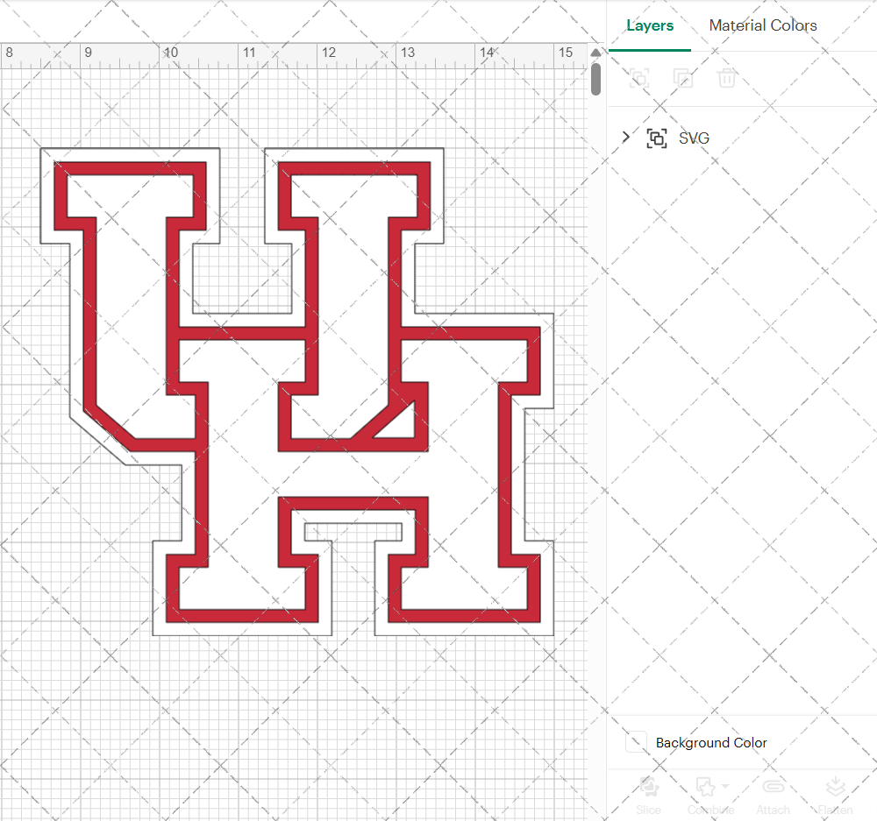This screenshot has height=821, width=877.
Task: Click the Group icon in Layers toolbar
Action: 639,78
